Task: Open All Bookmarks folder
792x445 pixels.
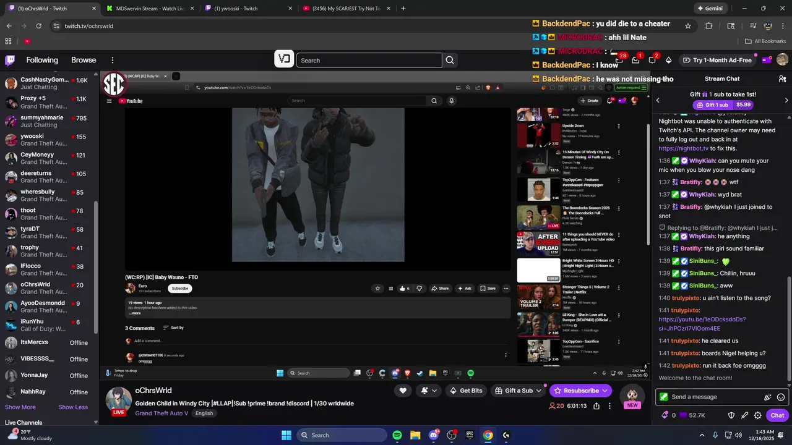Action: click(x=765, y=41)
